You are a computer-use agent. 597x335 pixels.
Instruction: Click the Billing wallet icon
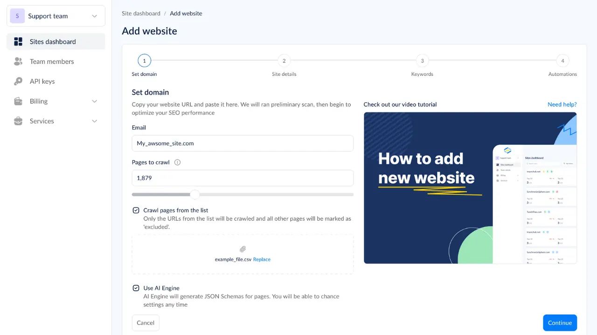coord(18,101)
